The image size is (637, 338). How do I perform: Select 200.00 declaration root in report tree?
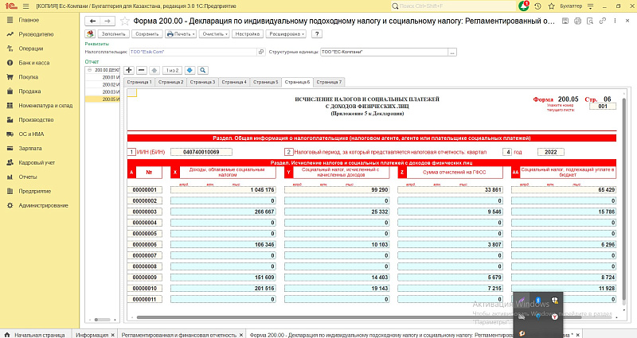point(106,70)
